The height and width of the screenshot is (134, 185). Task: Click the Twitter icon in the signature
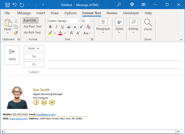52,102
